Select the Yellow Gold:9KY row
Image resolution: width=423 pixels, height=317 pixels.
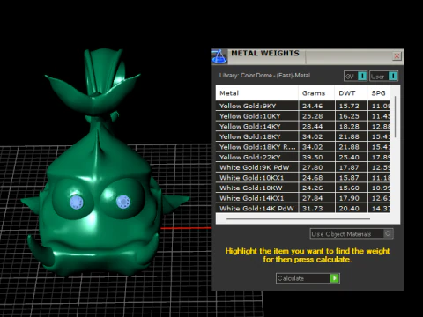tap(303, 106)
